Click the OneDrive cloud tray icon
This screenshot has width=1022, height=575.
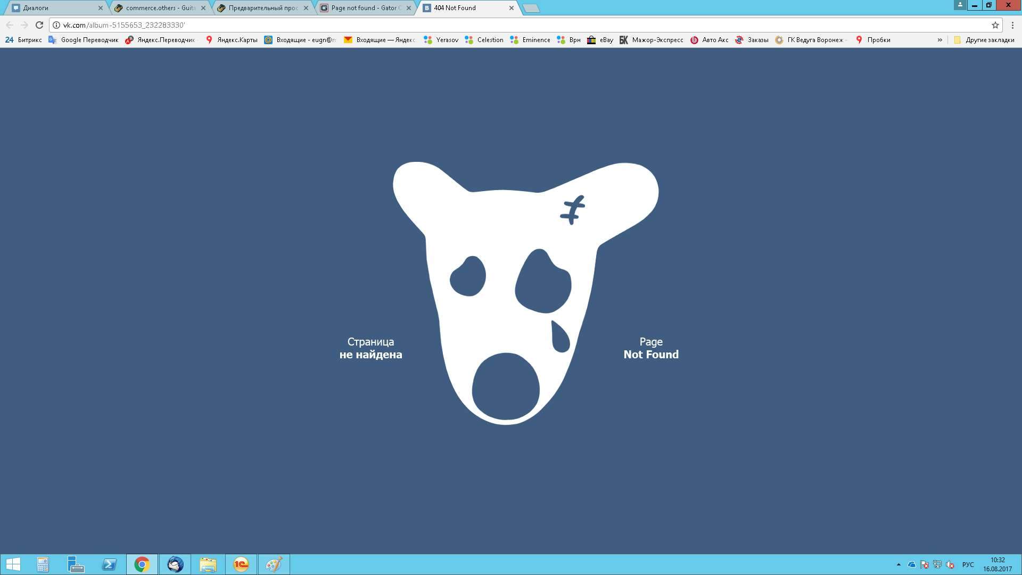point(912,565)
